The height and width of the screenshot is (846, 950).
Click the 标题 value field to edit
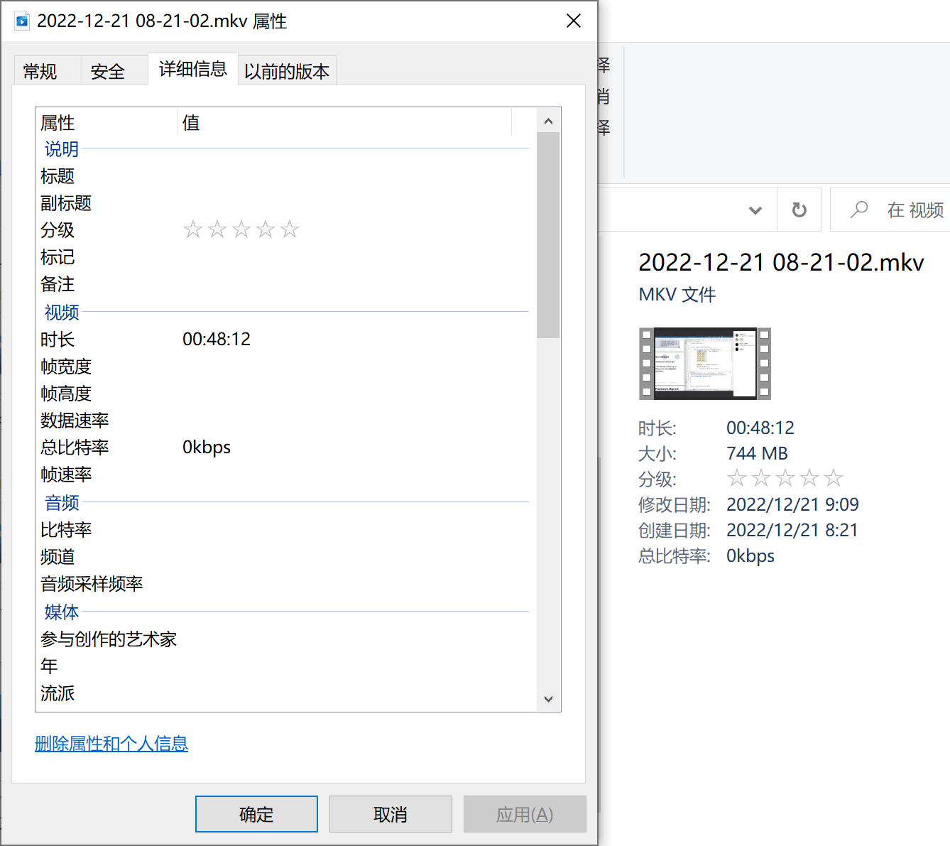(x=284, y=176)
